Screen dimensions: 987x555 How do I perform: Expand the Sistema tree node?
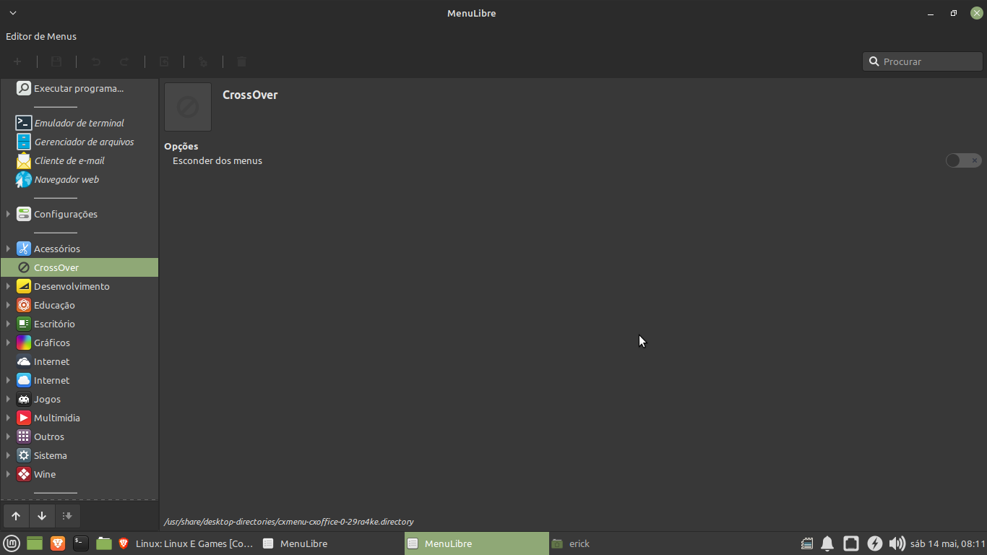point(8,455)
